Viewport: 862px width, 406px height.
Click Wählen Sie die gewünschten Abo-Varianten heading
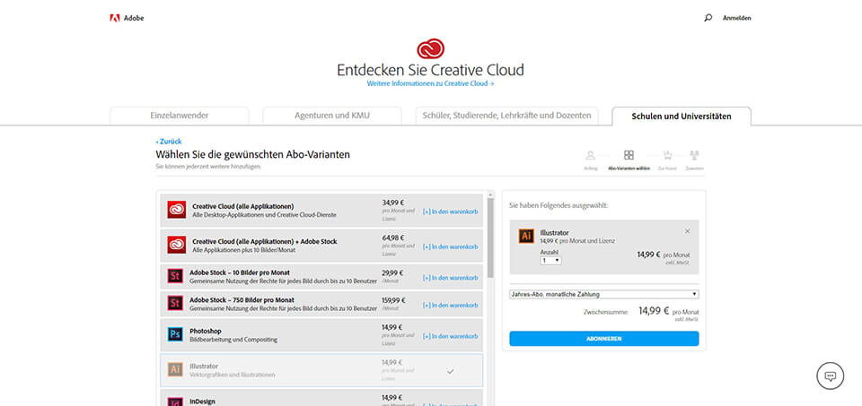[x=253, y=155]
